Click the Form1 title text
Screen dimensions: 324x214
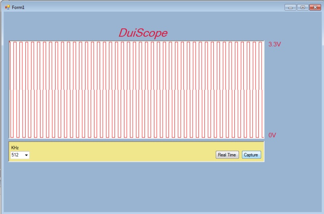click(x=18, y=7)
